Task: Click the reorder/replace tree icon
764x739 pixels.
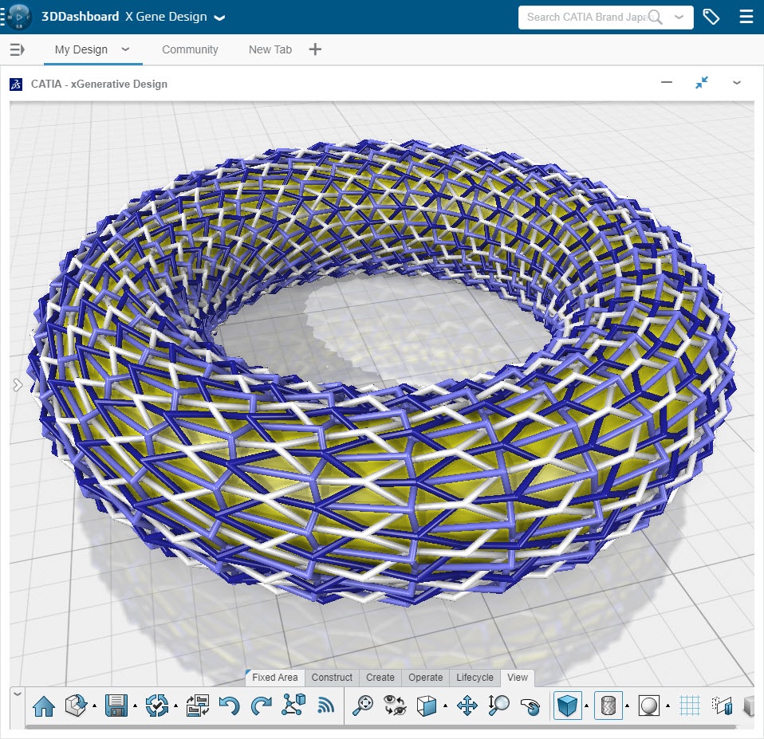Action: click(x=197, y=706)
